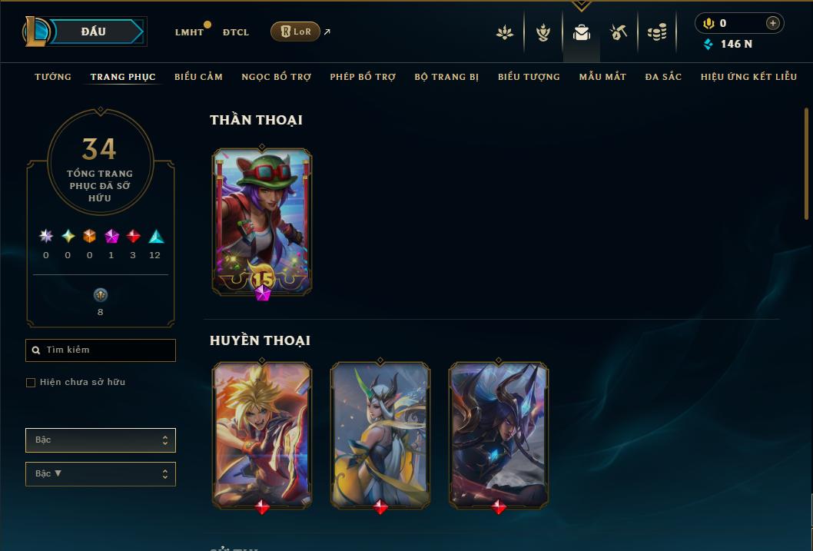The height and width of the screenshot is (551, 813).
Task: Select the Teemo mythic skin thumbnail
Action: pos(262,223)
